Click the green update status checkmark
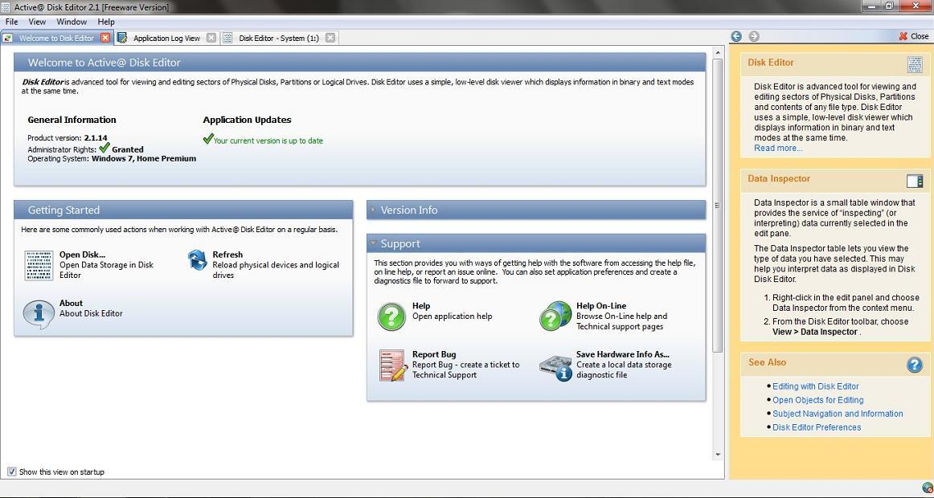Viewport: 934px width, 498px height. coord(208,139)
